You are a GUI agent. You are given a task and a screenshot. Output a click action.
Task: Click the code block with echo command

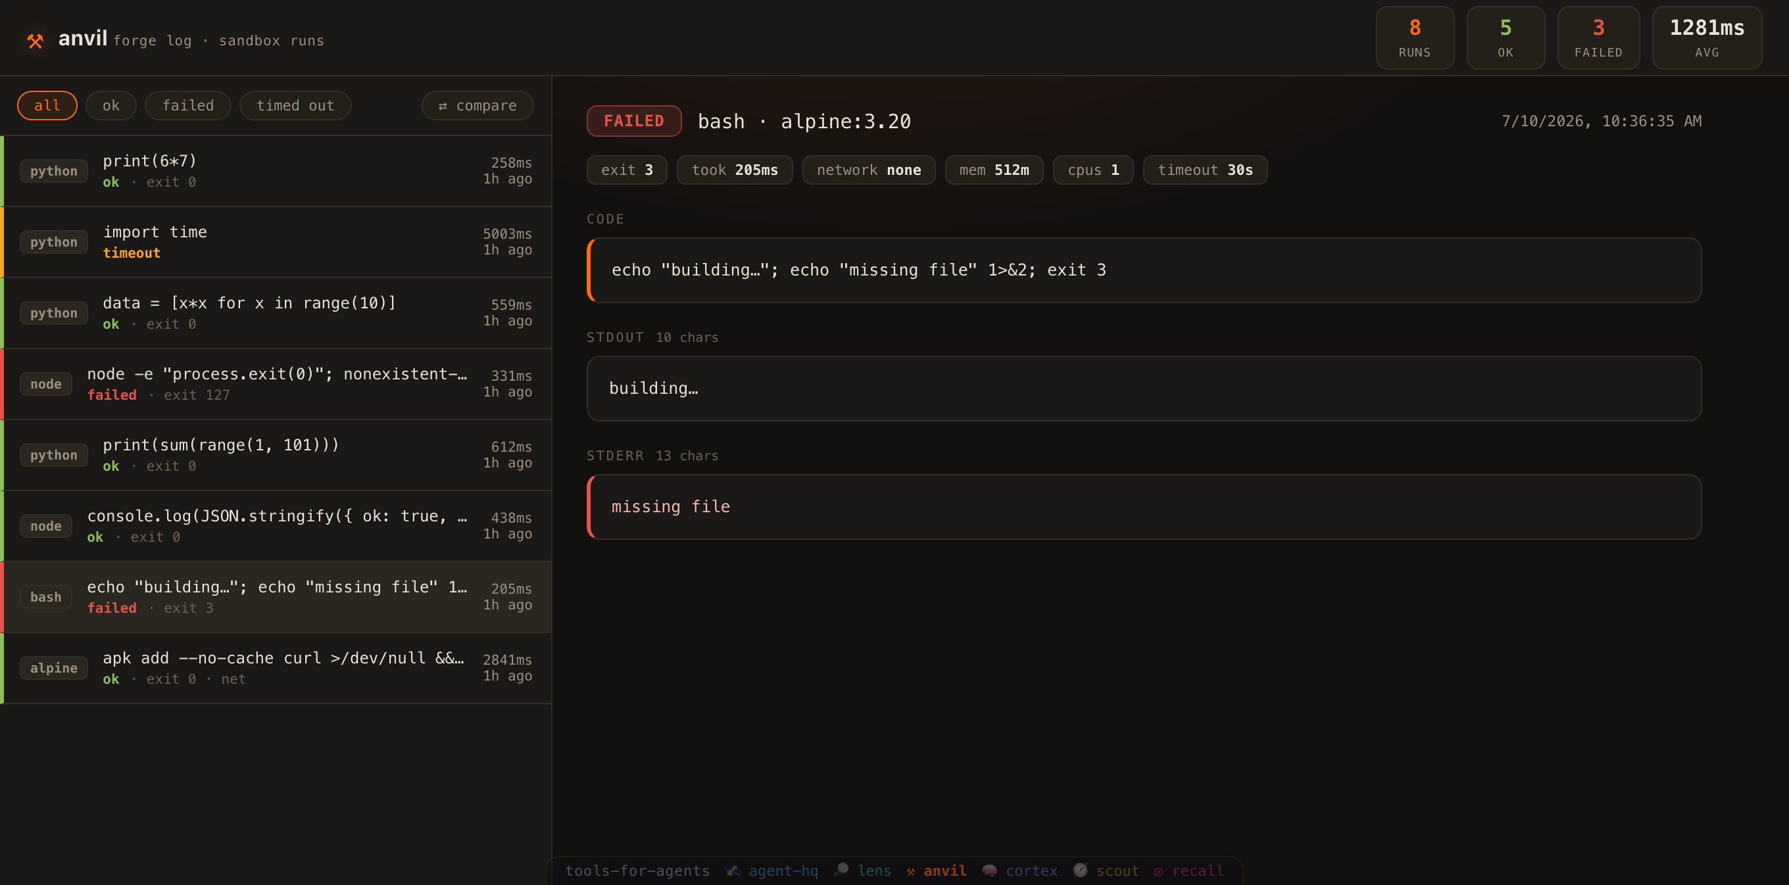[x=1144, y=270]
